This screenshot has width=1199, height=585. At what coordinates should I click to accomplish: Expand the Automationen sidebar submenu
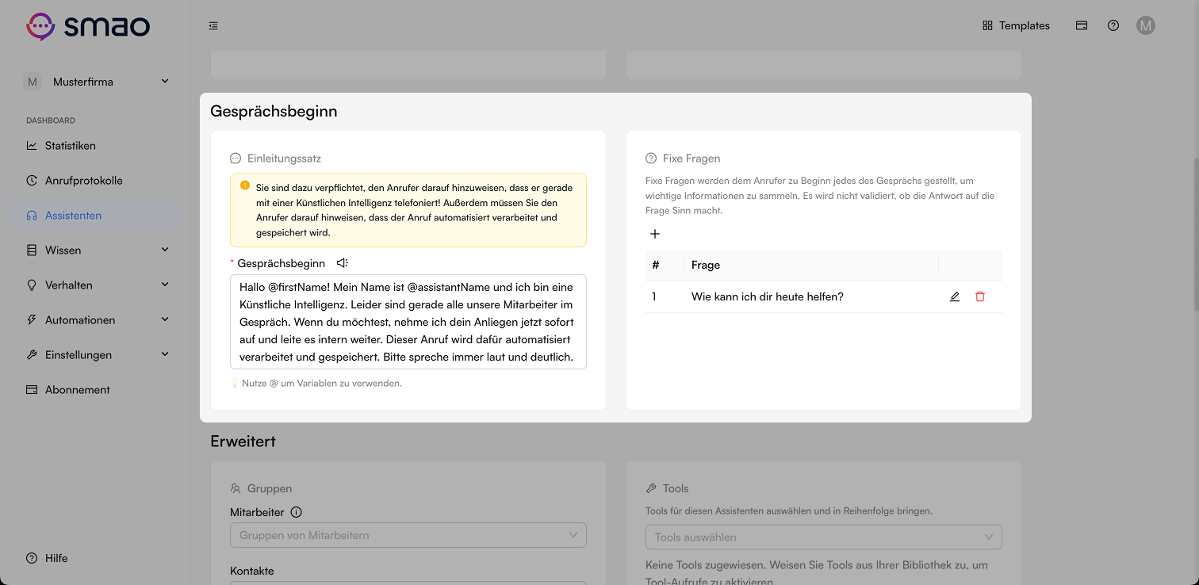click(98, 320)
